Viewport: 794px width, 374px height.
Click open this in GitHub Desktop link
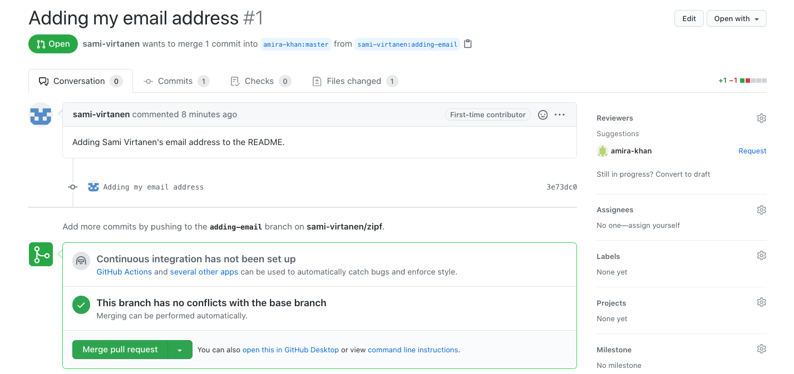290,350
